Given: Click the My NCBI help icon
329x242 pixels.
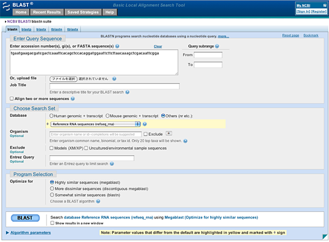Looking at the screenshot, I should pyautogui.click(x=325, y=5).
